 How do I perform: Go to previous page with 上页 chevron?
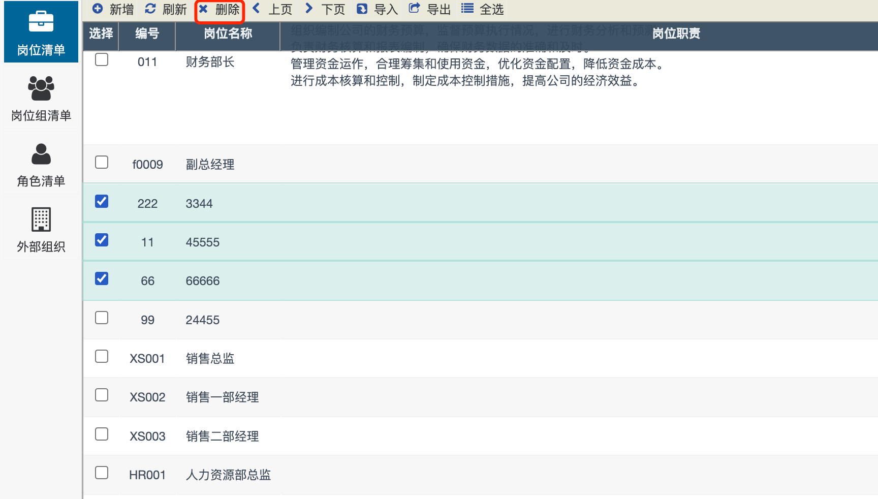click(257, 8)
